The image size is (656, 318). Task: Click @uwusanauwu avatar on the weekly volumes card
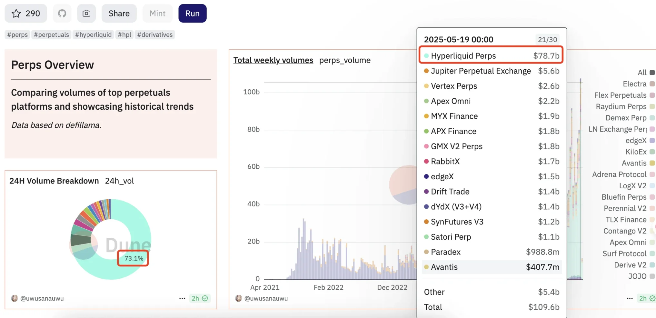click(x=238, y=298)
